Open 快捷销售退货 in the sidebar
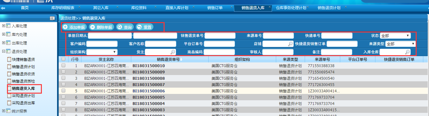This screenshot has height=116, width=429. tap(23, 59)
